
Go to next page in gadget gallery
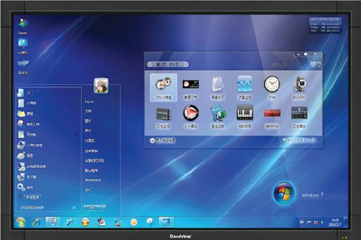(x=186, y=65)
